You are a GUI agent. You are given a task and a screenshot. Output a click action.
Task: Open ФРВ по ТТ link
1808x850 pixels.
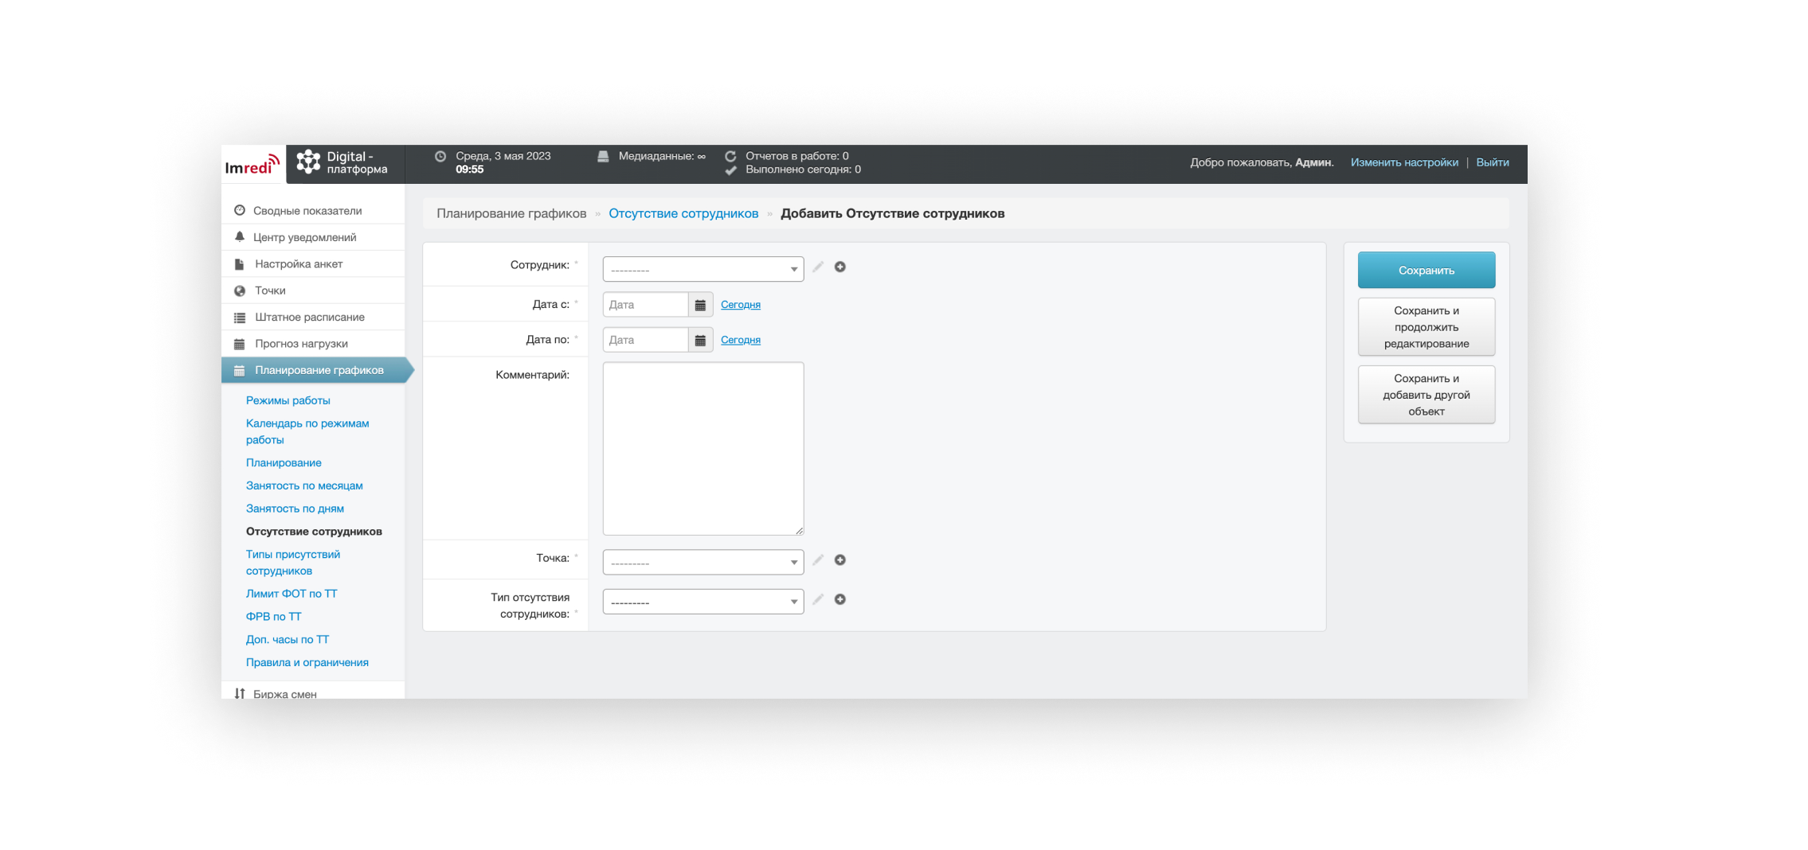pyautogui.click(x=274, y=617)
